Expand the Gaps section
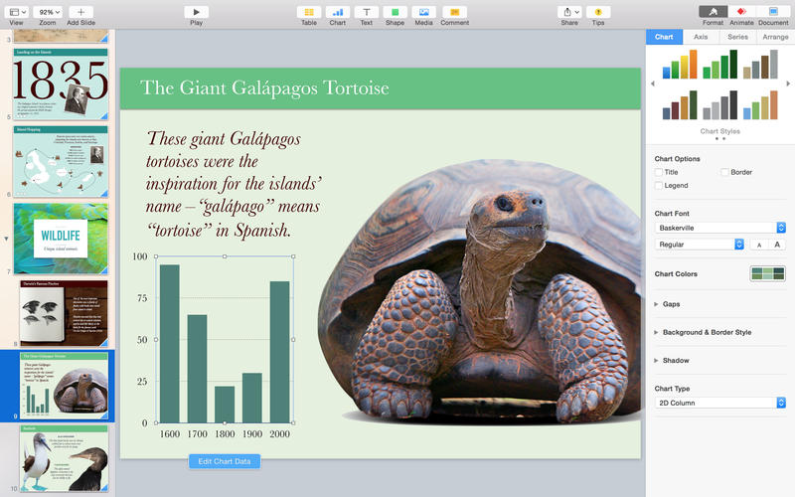The width and height of the screenshot is (795, 497). [656, 304]
